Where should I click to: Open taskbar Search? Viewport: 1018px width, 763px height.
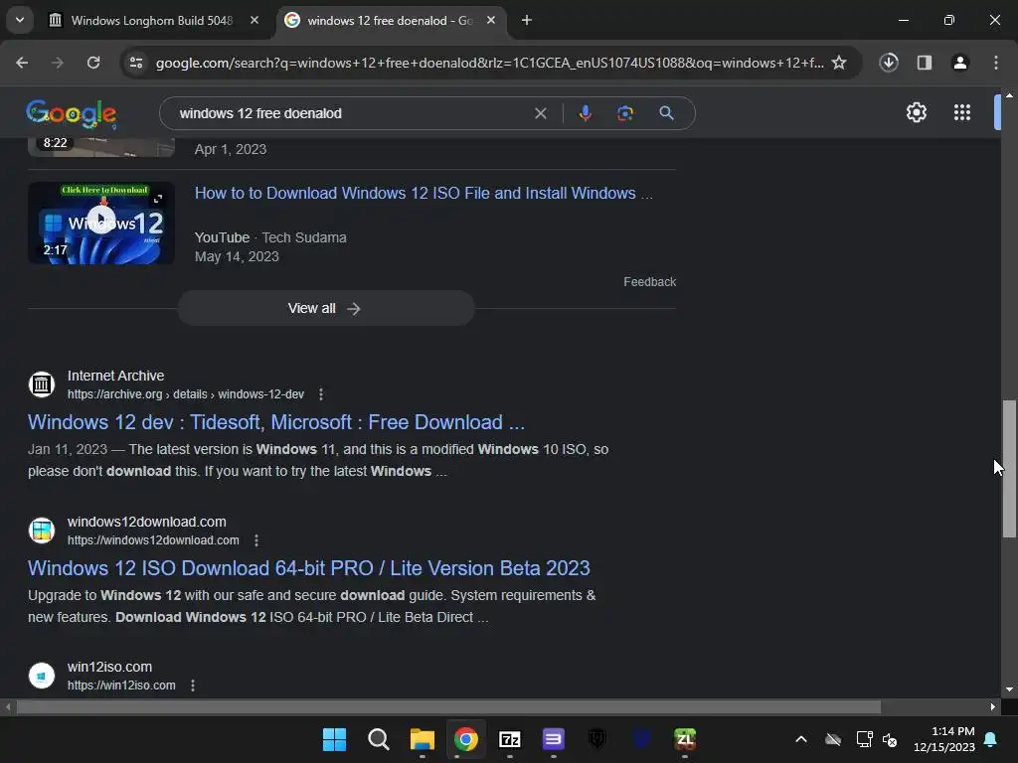pyautogui.click(x=379, y=739)
